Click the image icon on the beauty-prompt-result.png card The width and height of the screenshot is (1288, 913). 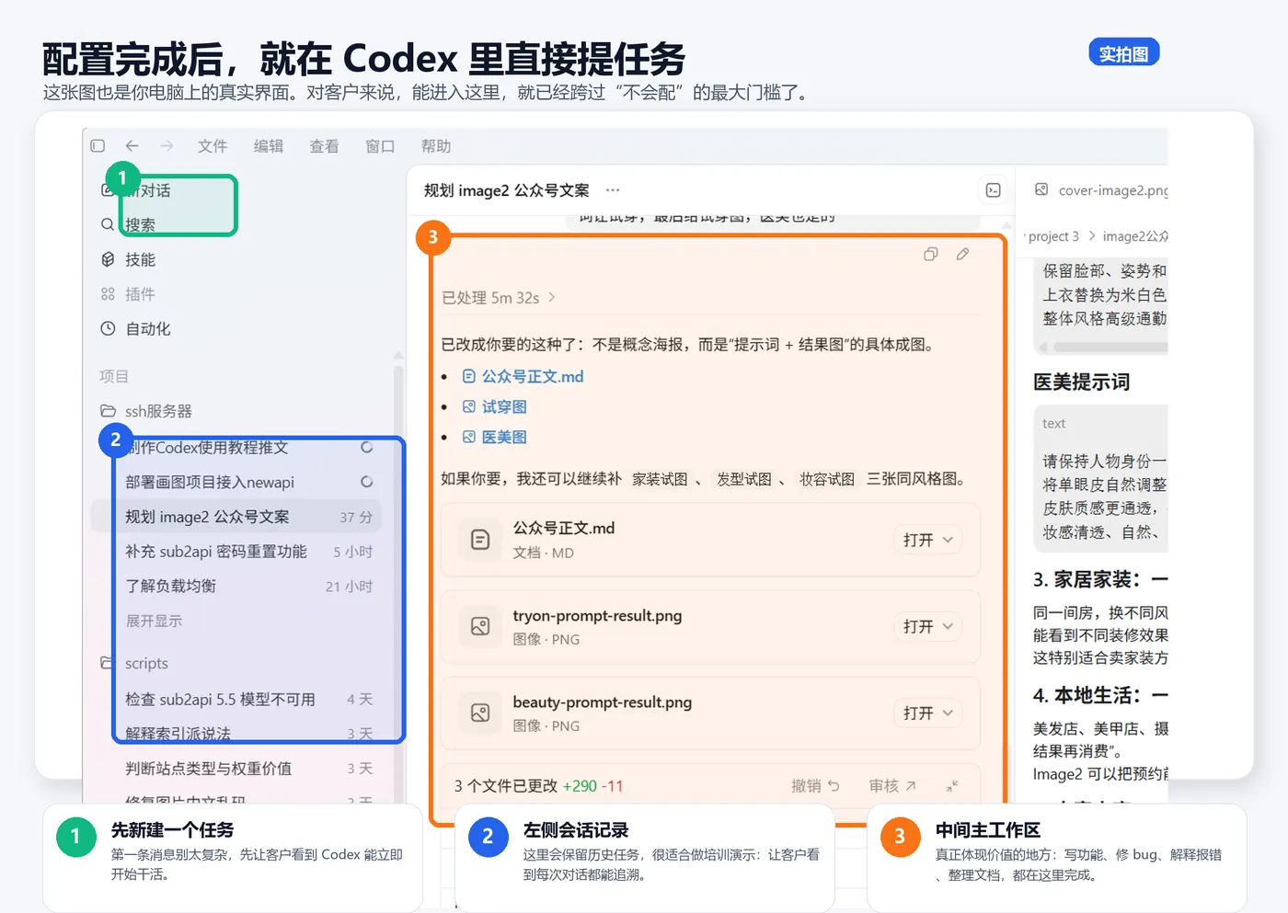pos(480,713)
